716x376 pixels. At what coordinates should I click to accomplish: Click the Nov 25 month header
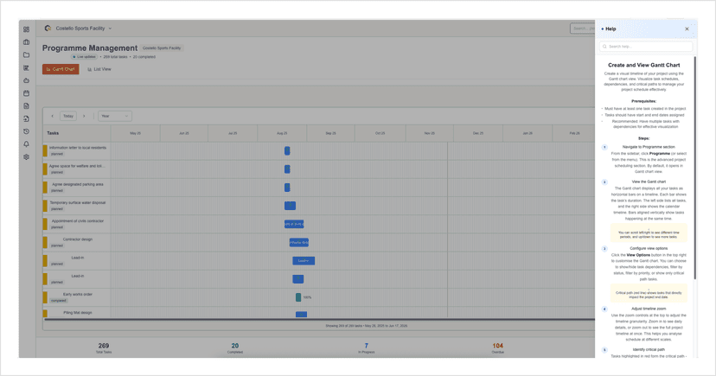(430, 133)
